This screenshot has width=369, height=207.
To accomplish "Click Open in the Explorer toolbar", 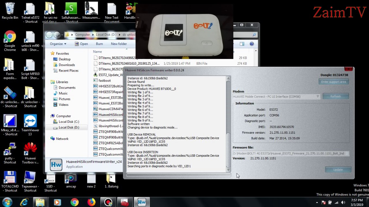I will pyautogui.click(x=81, y=44).
